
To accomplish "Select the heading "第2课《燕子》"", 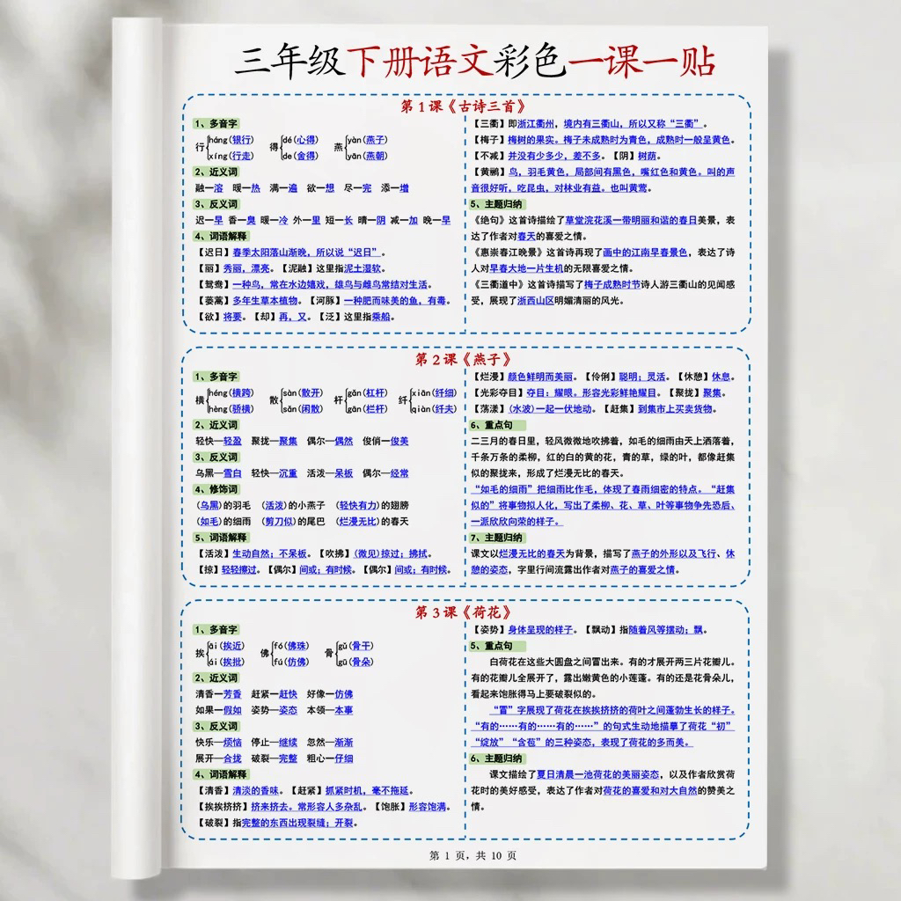I will point(463,360).
